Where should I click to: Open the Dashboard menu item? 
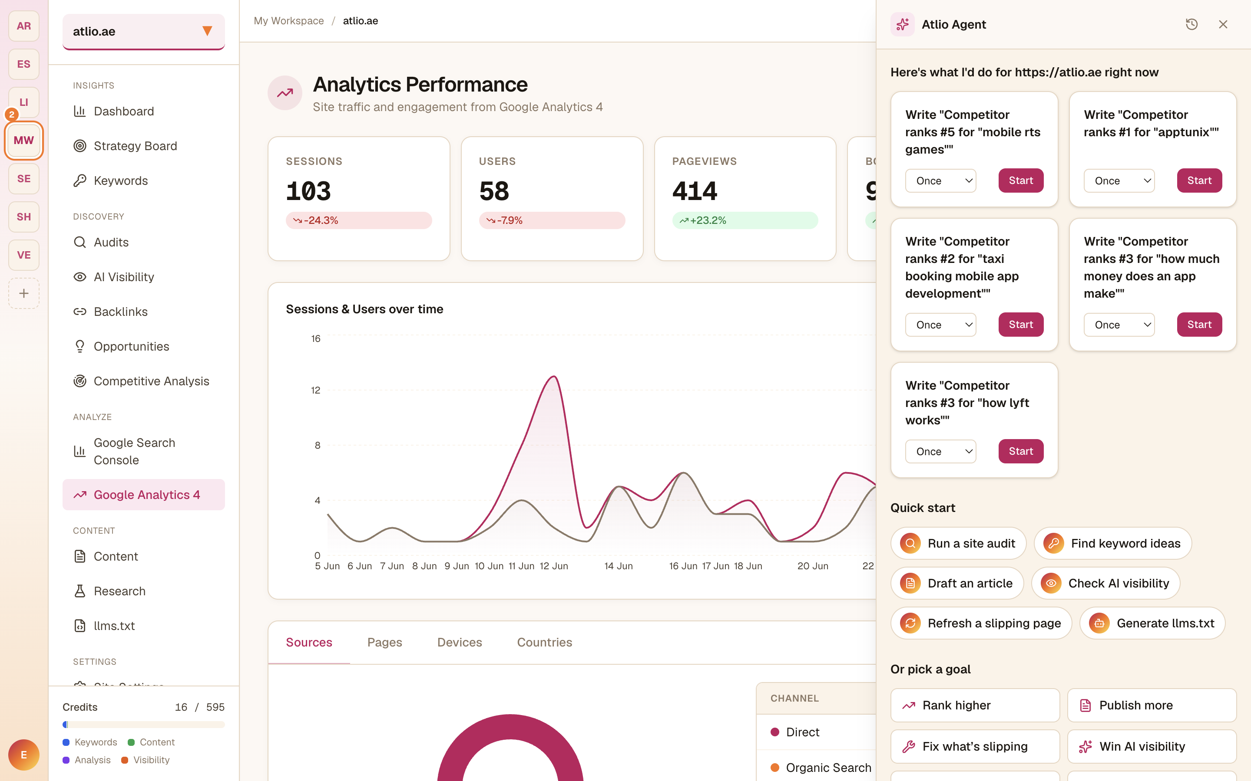click(144, 111)
